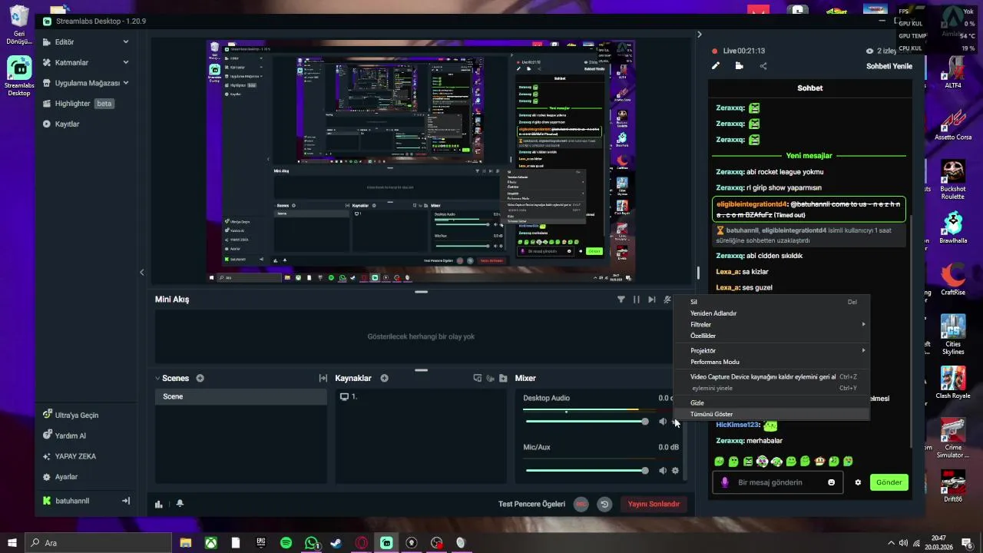Collapse the chat panel with top arrow
The width and height of the screenshot is (983, 553).
699,35
